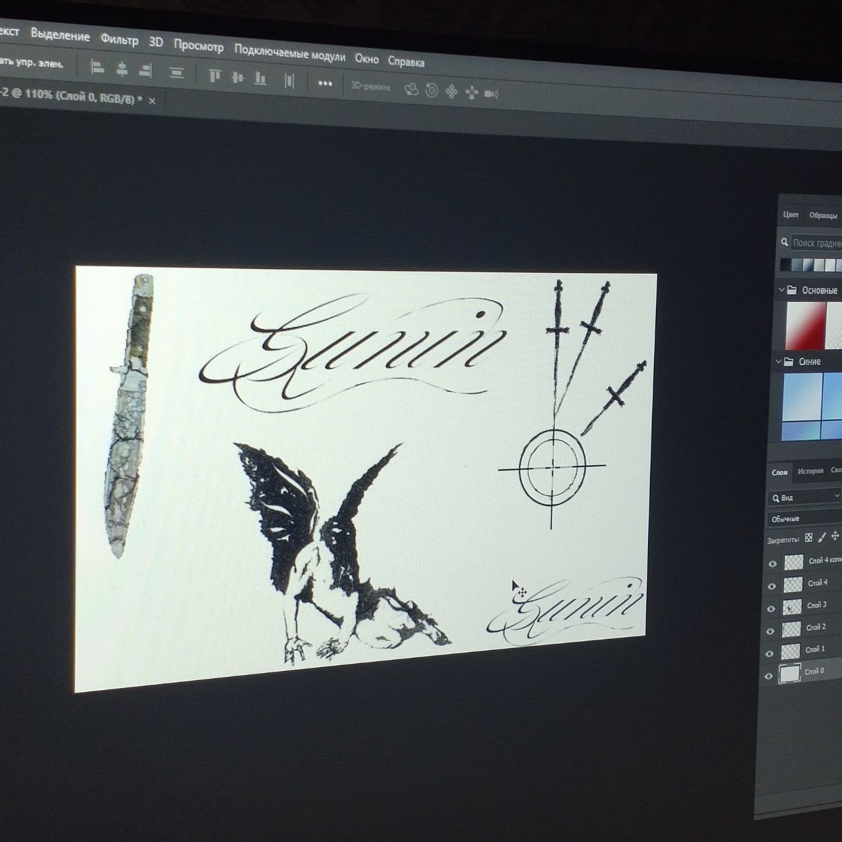
Task: Select layer name Слой 1
Action: click(815, 649)
